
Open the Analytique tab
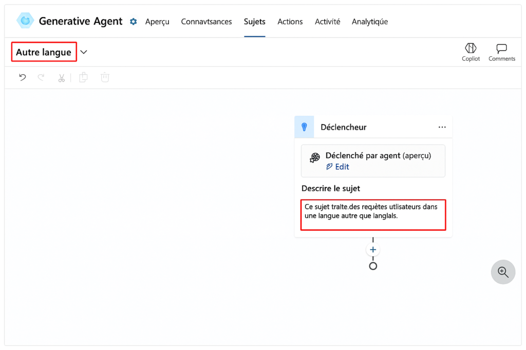coord(369,22)
